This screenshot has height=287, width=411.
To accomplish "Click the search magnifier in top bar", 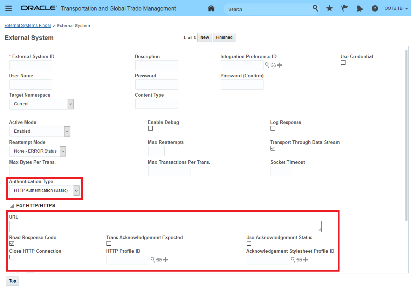I will click(315, 8).
